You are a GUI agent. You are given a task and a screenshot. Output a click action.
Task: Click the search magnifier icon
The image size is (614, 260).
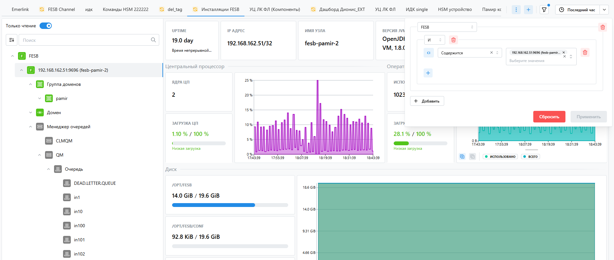point(153,40)
